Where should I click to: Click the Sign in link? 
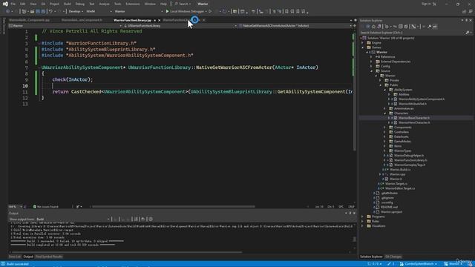click(x=426, y=4)
